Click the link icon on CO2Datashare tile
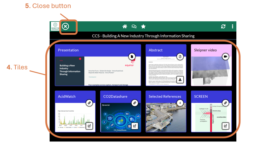Viewport: 276px width, 149px height. [135, 103]
